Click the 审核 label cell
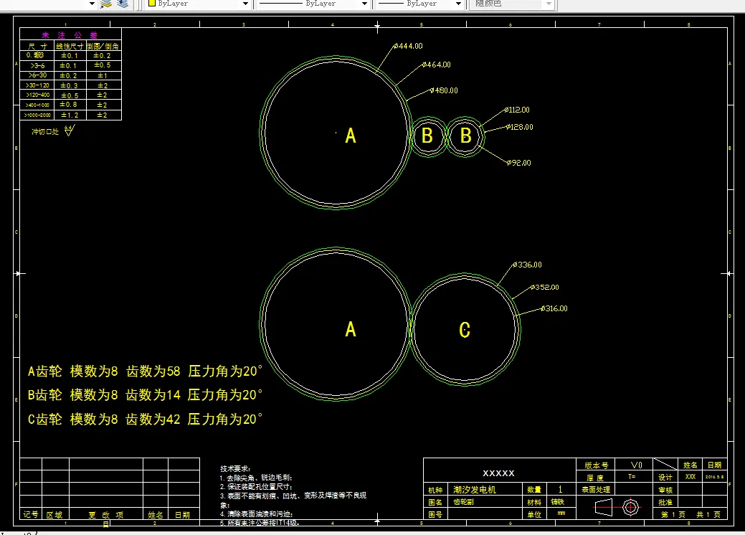The height and width of the screenshot is (535, 745). pyautogui.click(x=665, y=489)
